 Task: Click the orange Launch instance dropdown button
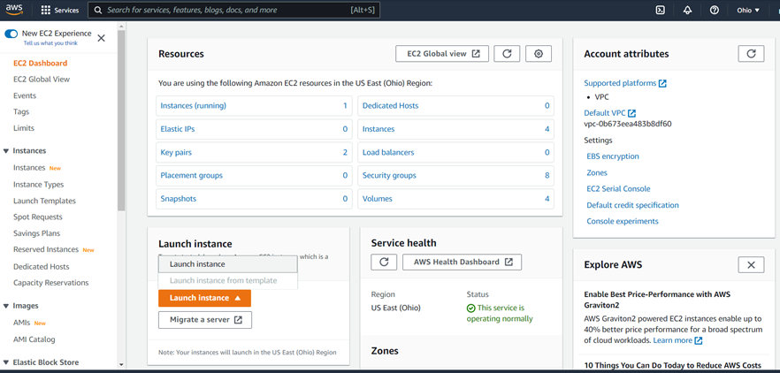click(204, 298)
